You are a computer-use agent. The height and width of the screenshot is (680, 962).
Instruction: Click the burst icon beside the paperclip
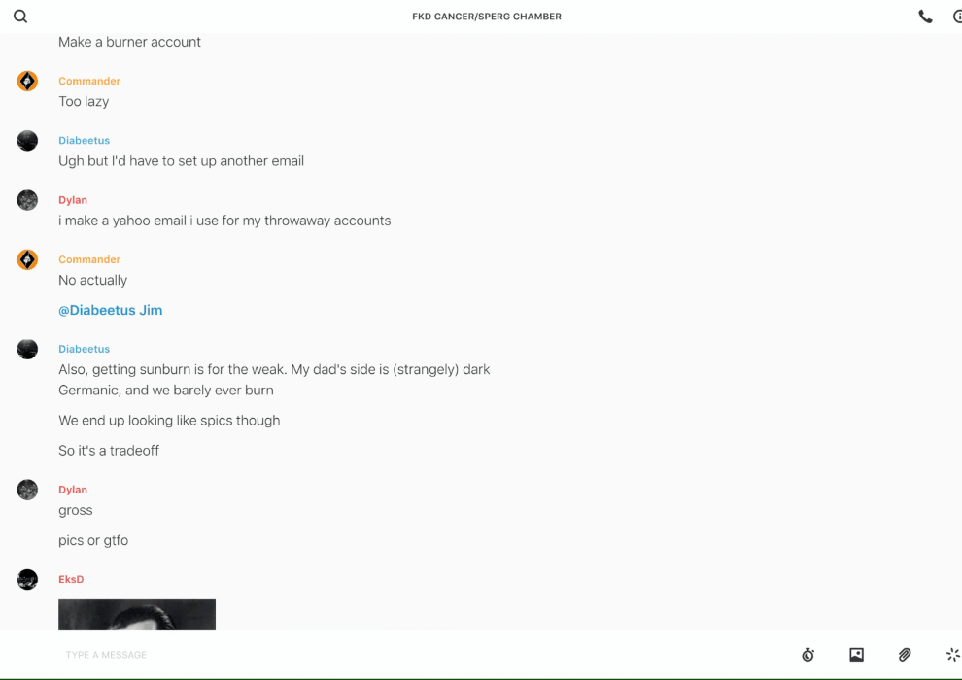pos(953,654)
